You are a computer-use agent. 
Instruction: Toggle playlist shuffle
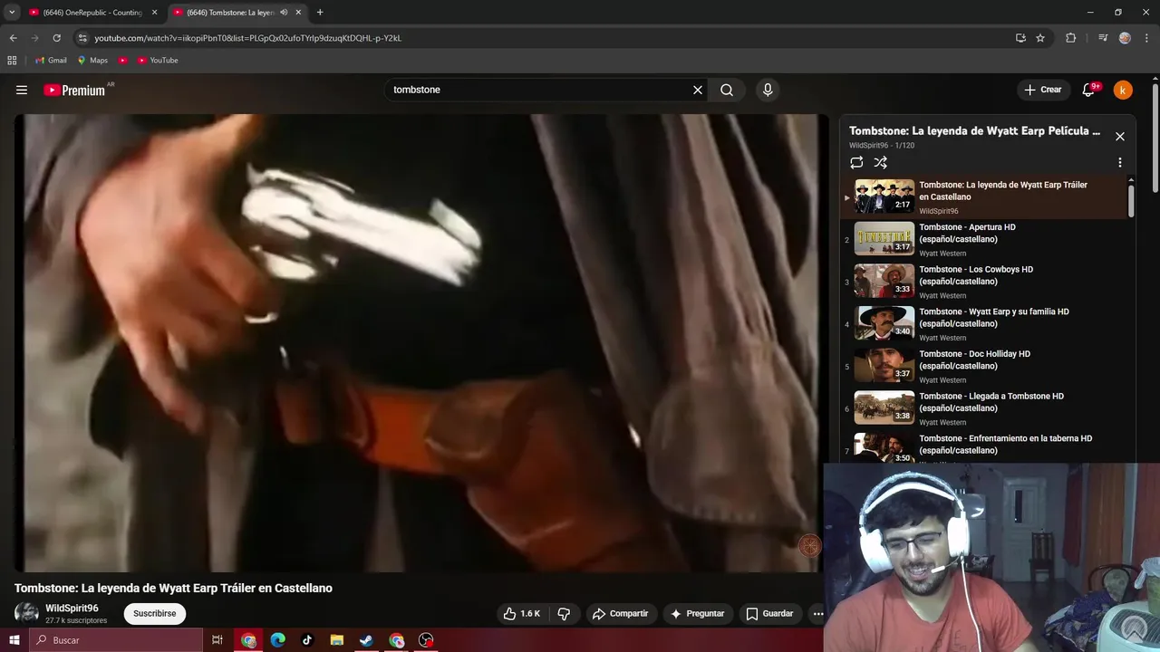[x=880, y=163]
